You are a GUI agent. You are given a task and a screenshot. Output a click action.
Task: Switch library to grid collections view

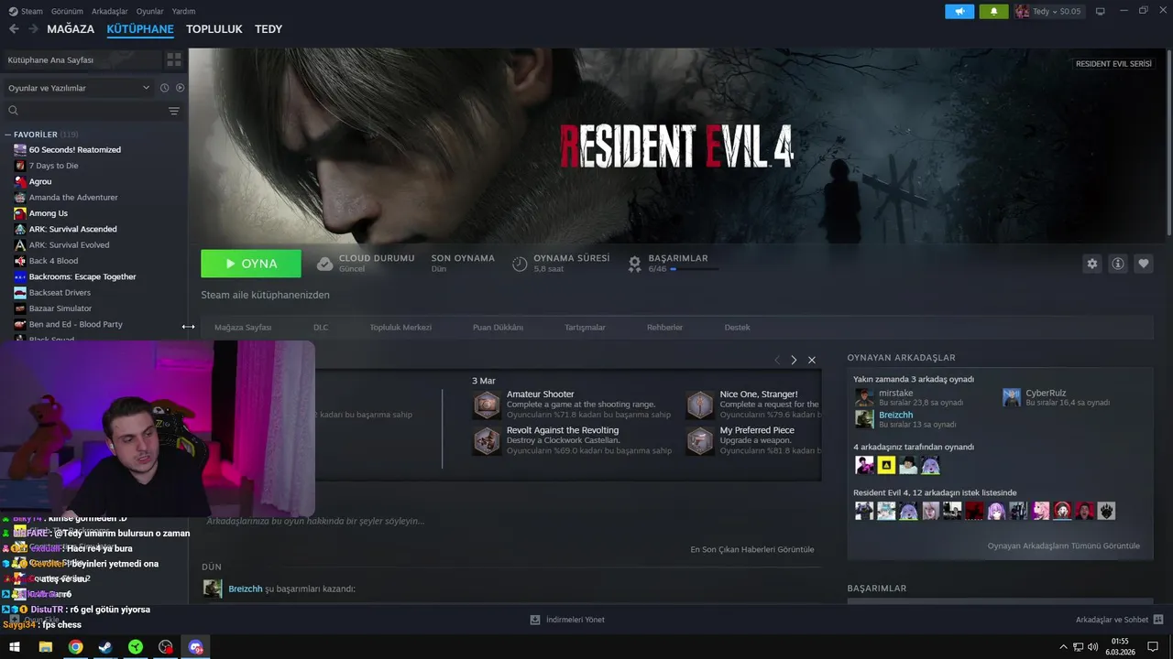pyautogui.click(x=173, y=59)
